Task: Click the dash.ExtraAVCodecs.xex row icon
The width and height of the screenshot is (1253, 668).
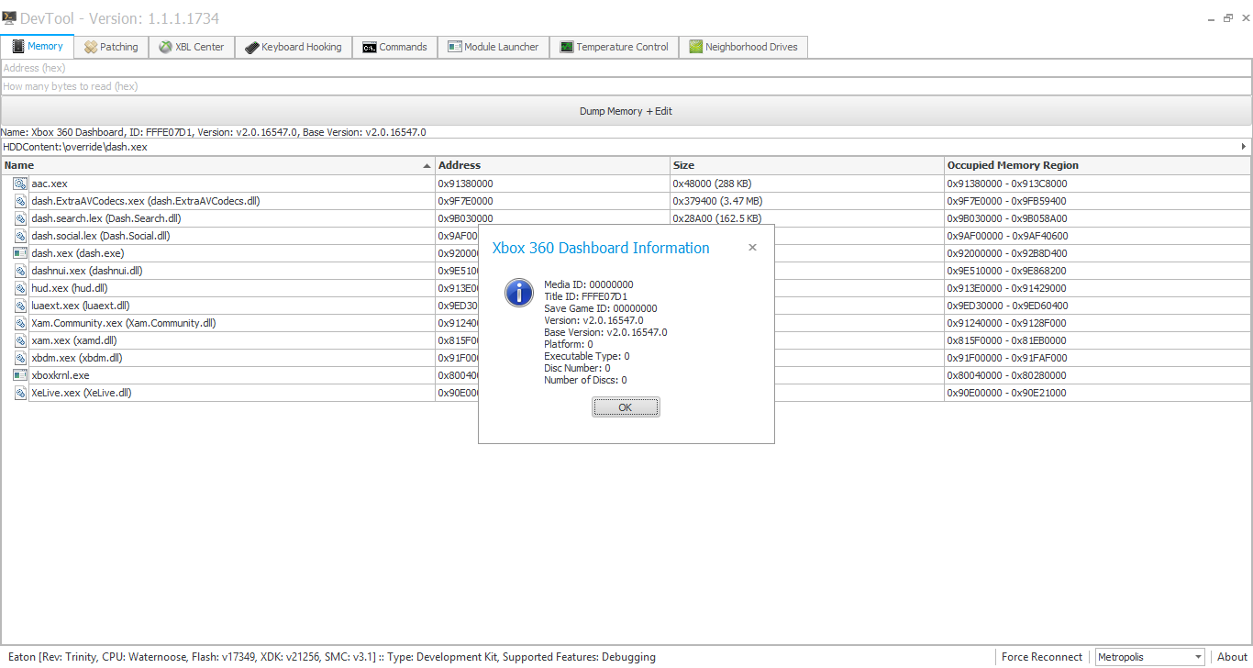Action: coord(20,201)
